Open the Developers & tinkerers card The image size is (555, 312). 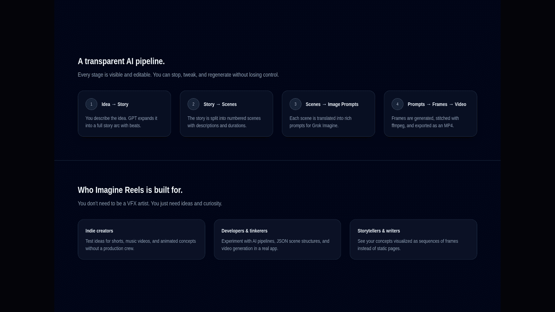pyautogui.click(x=277, y=240)
